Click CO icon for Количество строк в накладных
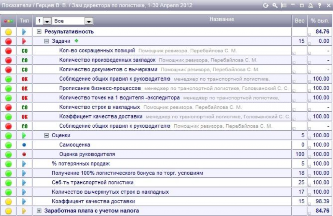Image resolution: width=333 pixels, height=216 pixels. click(x=25, y=107)
